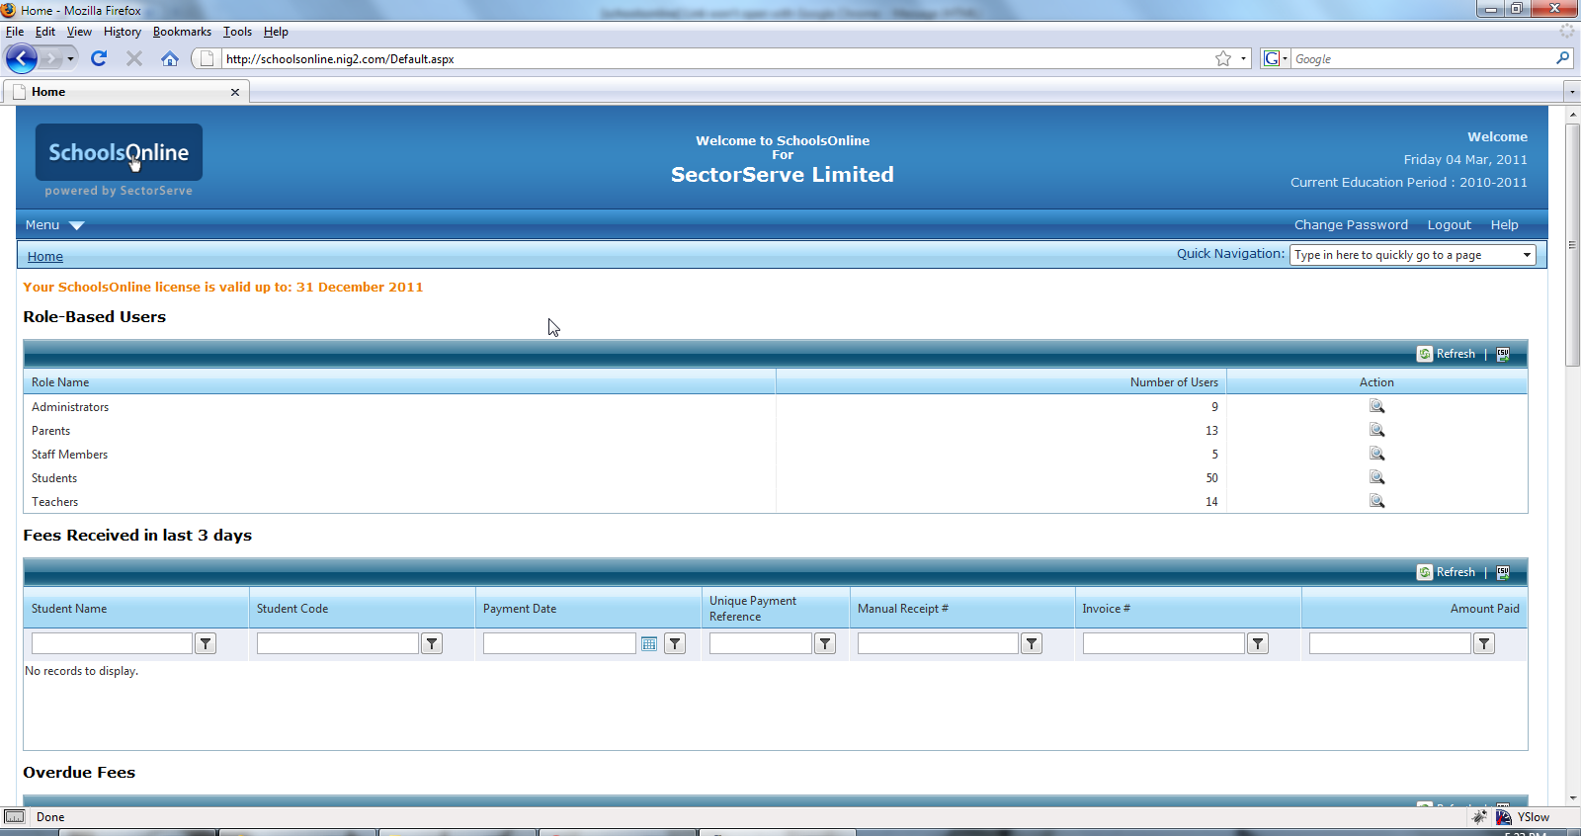Open filter menu for Student Code column
The image size is (1581, 836).
432,643
